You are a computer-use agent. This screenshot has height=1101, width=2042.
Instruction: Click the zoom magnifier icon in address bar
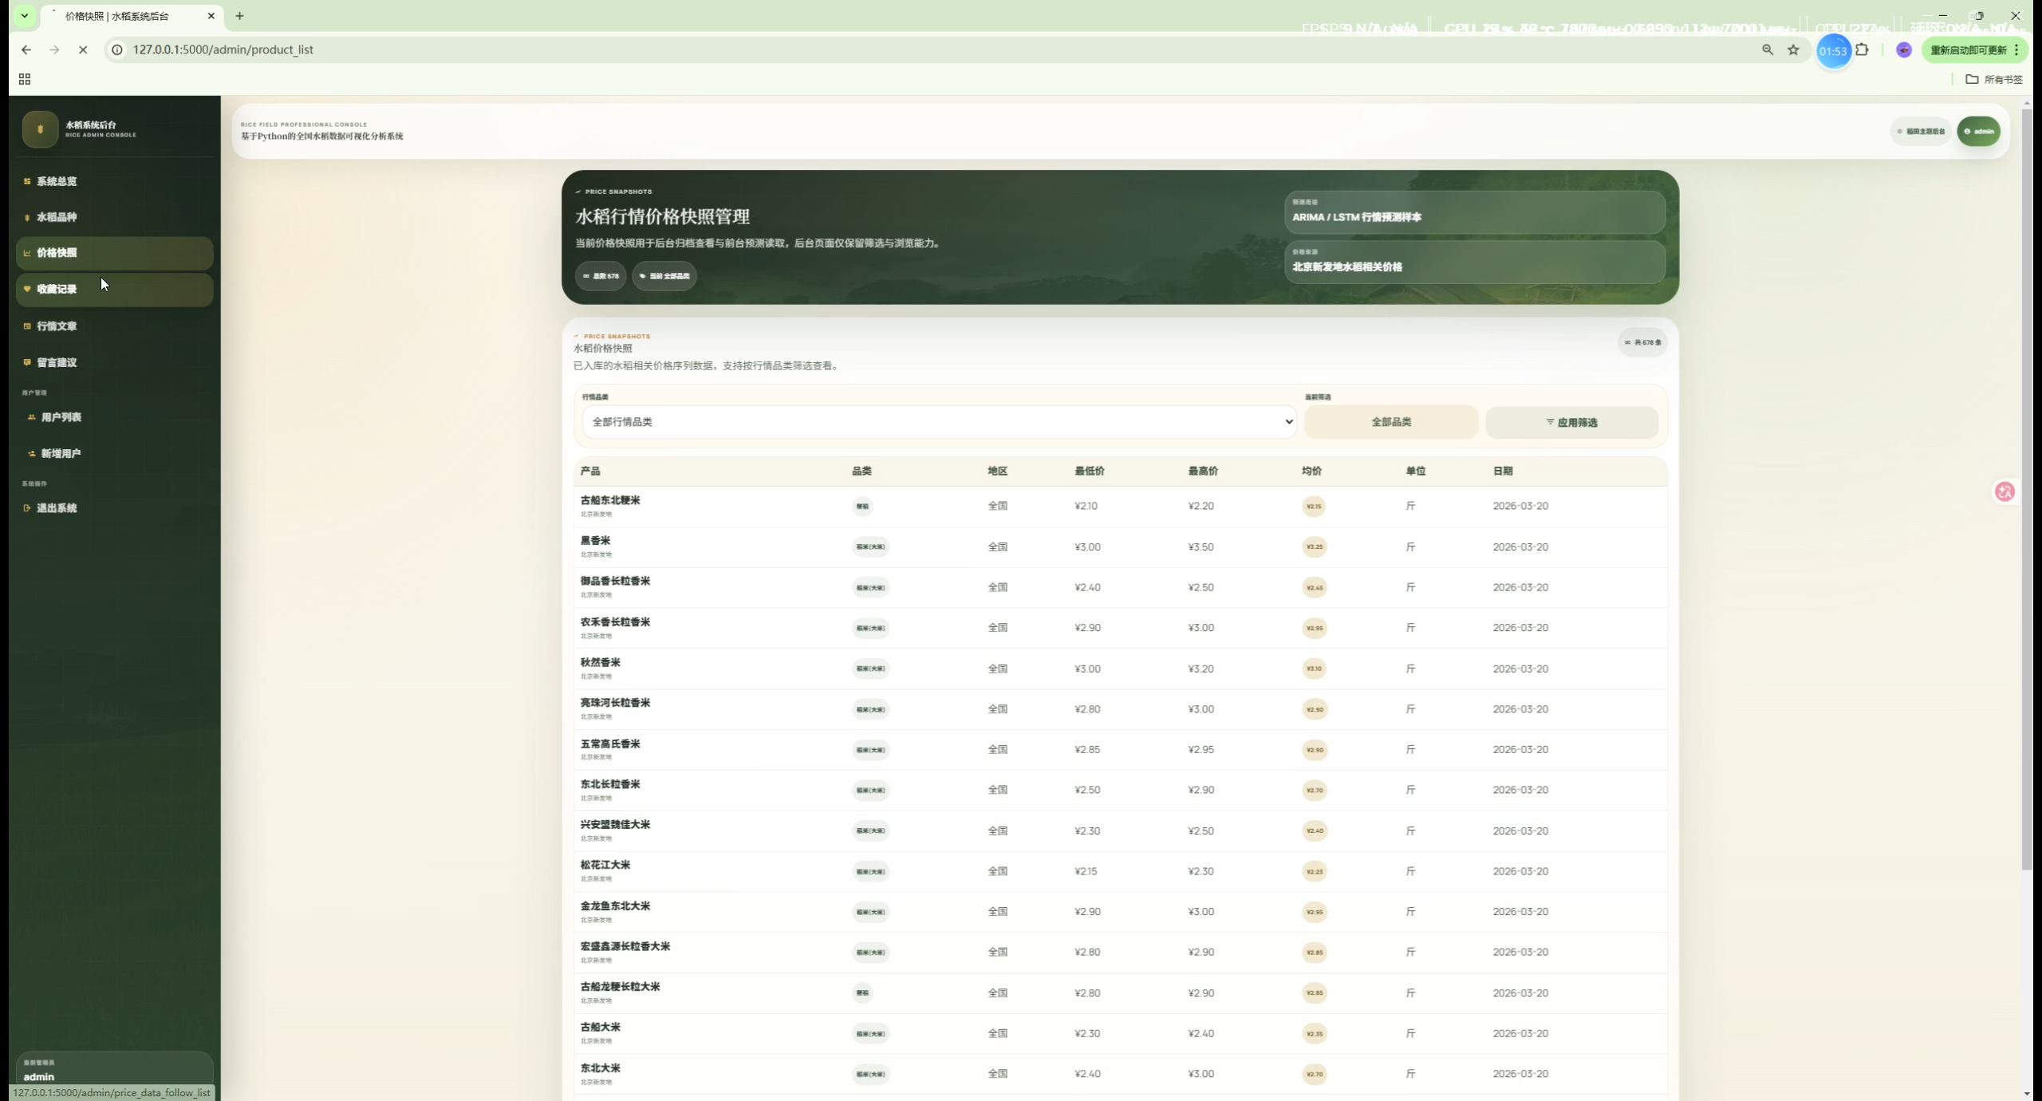click(x=1768, y=49)
